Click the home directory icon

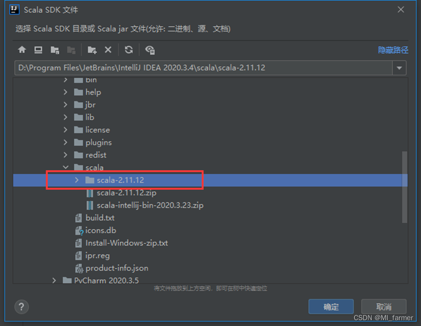click(22, 50)
